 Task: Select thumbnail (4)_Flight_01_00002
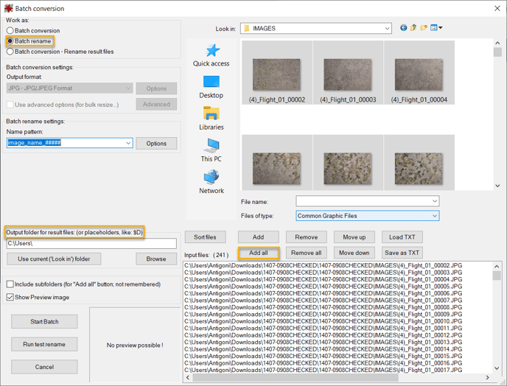click(277, 72)
